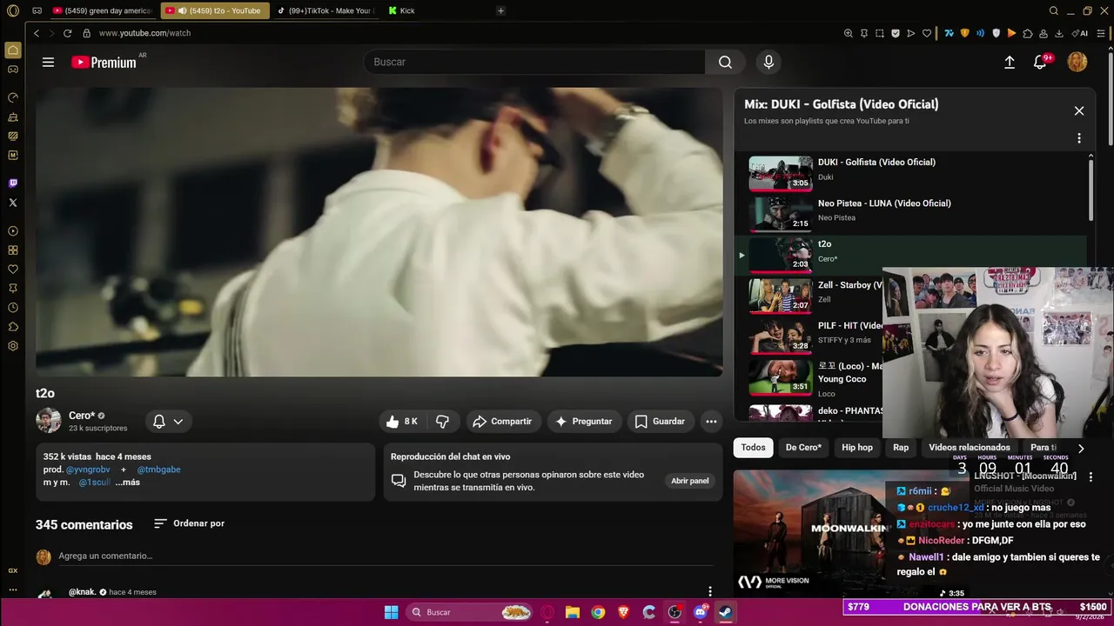Viewport: 1114px width, 626px height.
Task: Open the YouTube account avatar menu
Action: click(x=1077, y=62)
